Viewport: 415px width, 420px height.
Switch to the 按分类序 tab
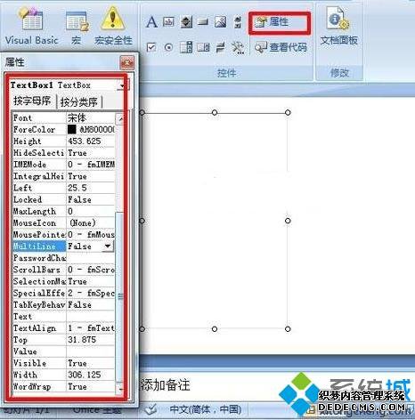click(x=79, y=102)
